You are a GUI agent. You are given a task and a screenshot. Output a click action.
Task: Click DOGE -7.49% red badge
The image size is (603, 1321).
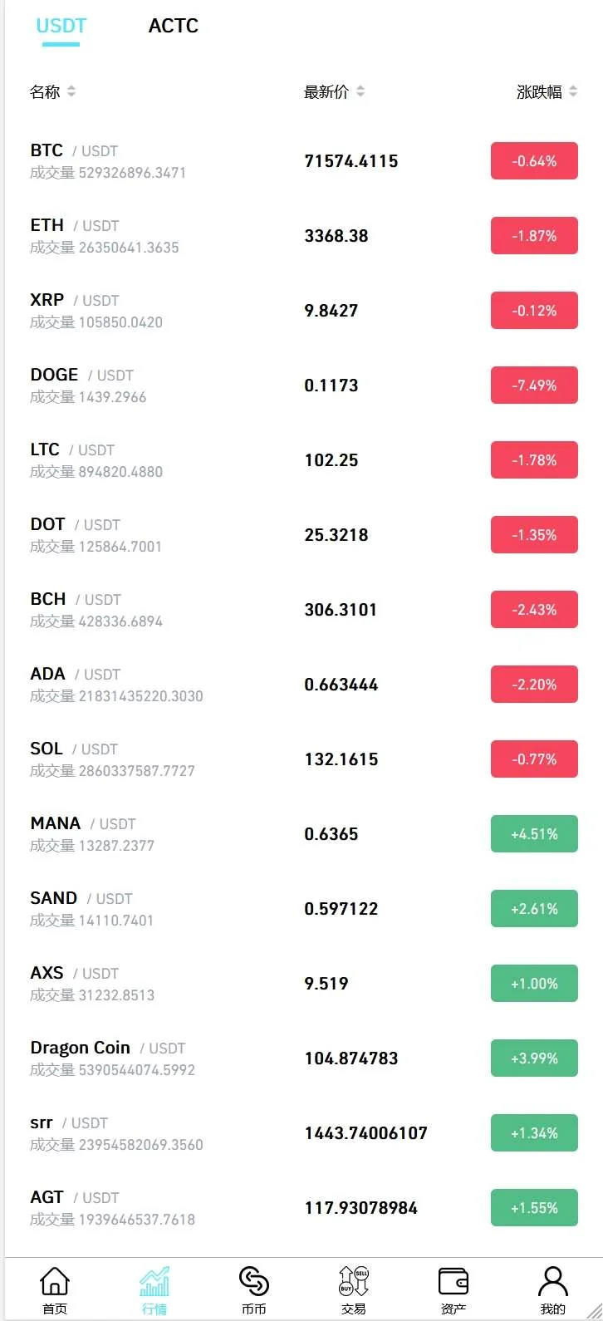tap(534, 385)
